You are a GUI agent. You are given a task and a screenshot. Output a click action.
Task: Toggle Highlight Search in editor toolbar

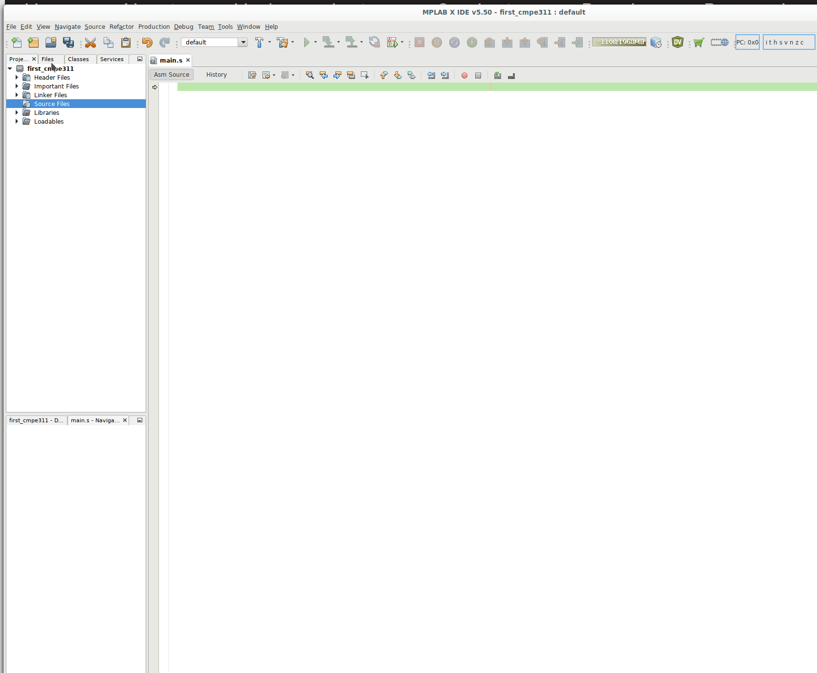coord(351,75)
